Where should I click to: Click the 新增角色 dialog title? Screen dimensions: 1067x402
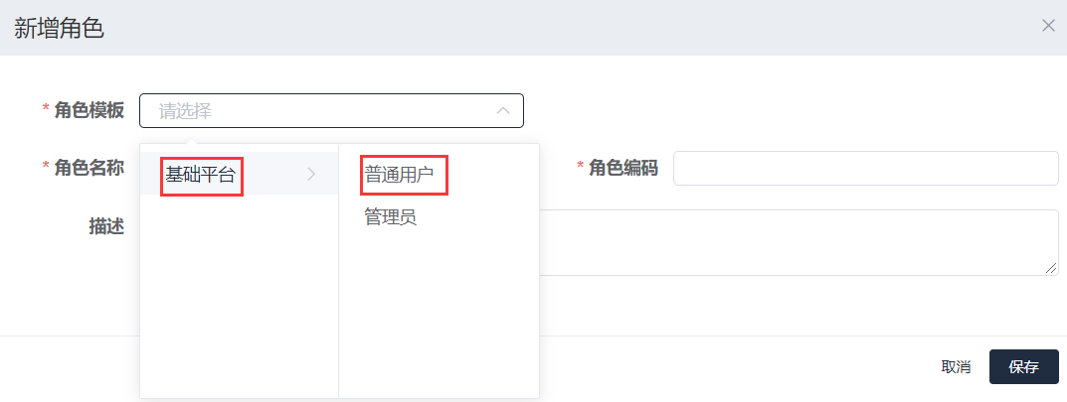[x=60, y=28]
